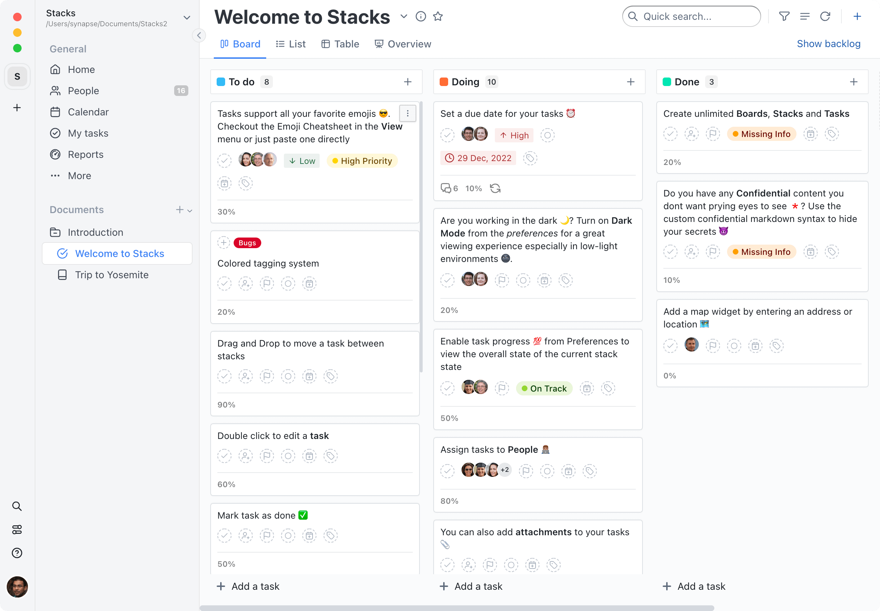Open the dropdown next to Welcome to Stacks title
This screenshot has width=880, height=611.
pos(404,17)
